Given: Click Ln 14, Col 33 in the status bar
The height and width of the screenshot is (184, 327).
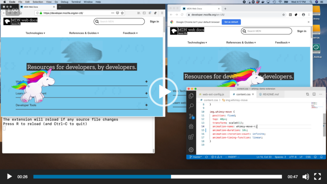Looking at the screenshot, I should click(x=264, y=157).
